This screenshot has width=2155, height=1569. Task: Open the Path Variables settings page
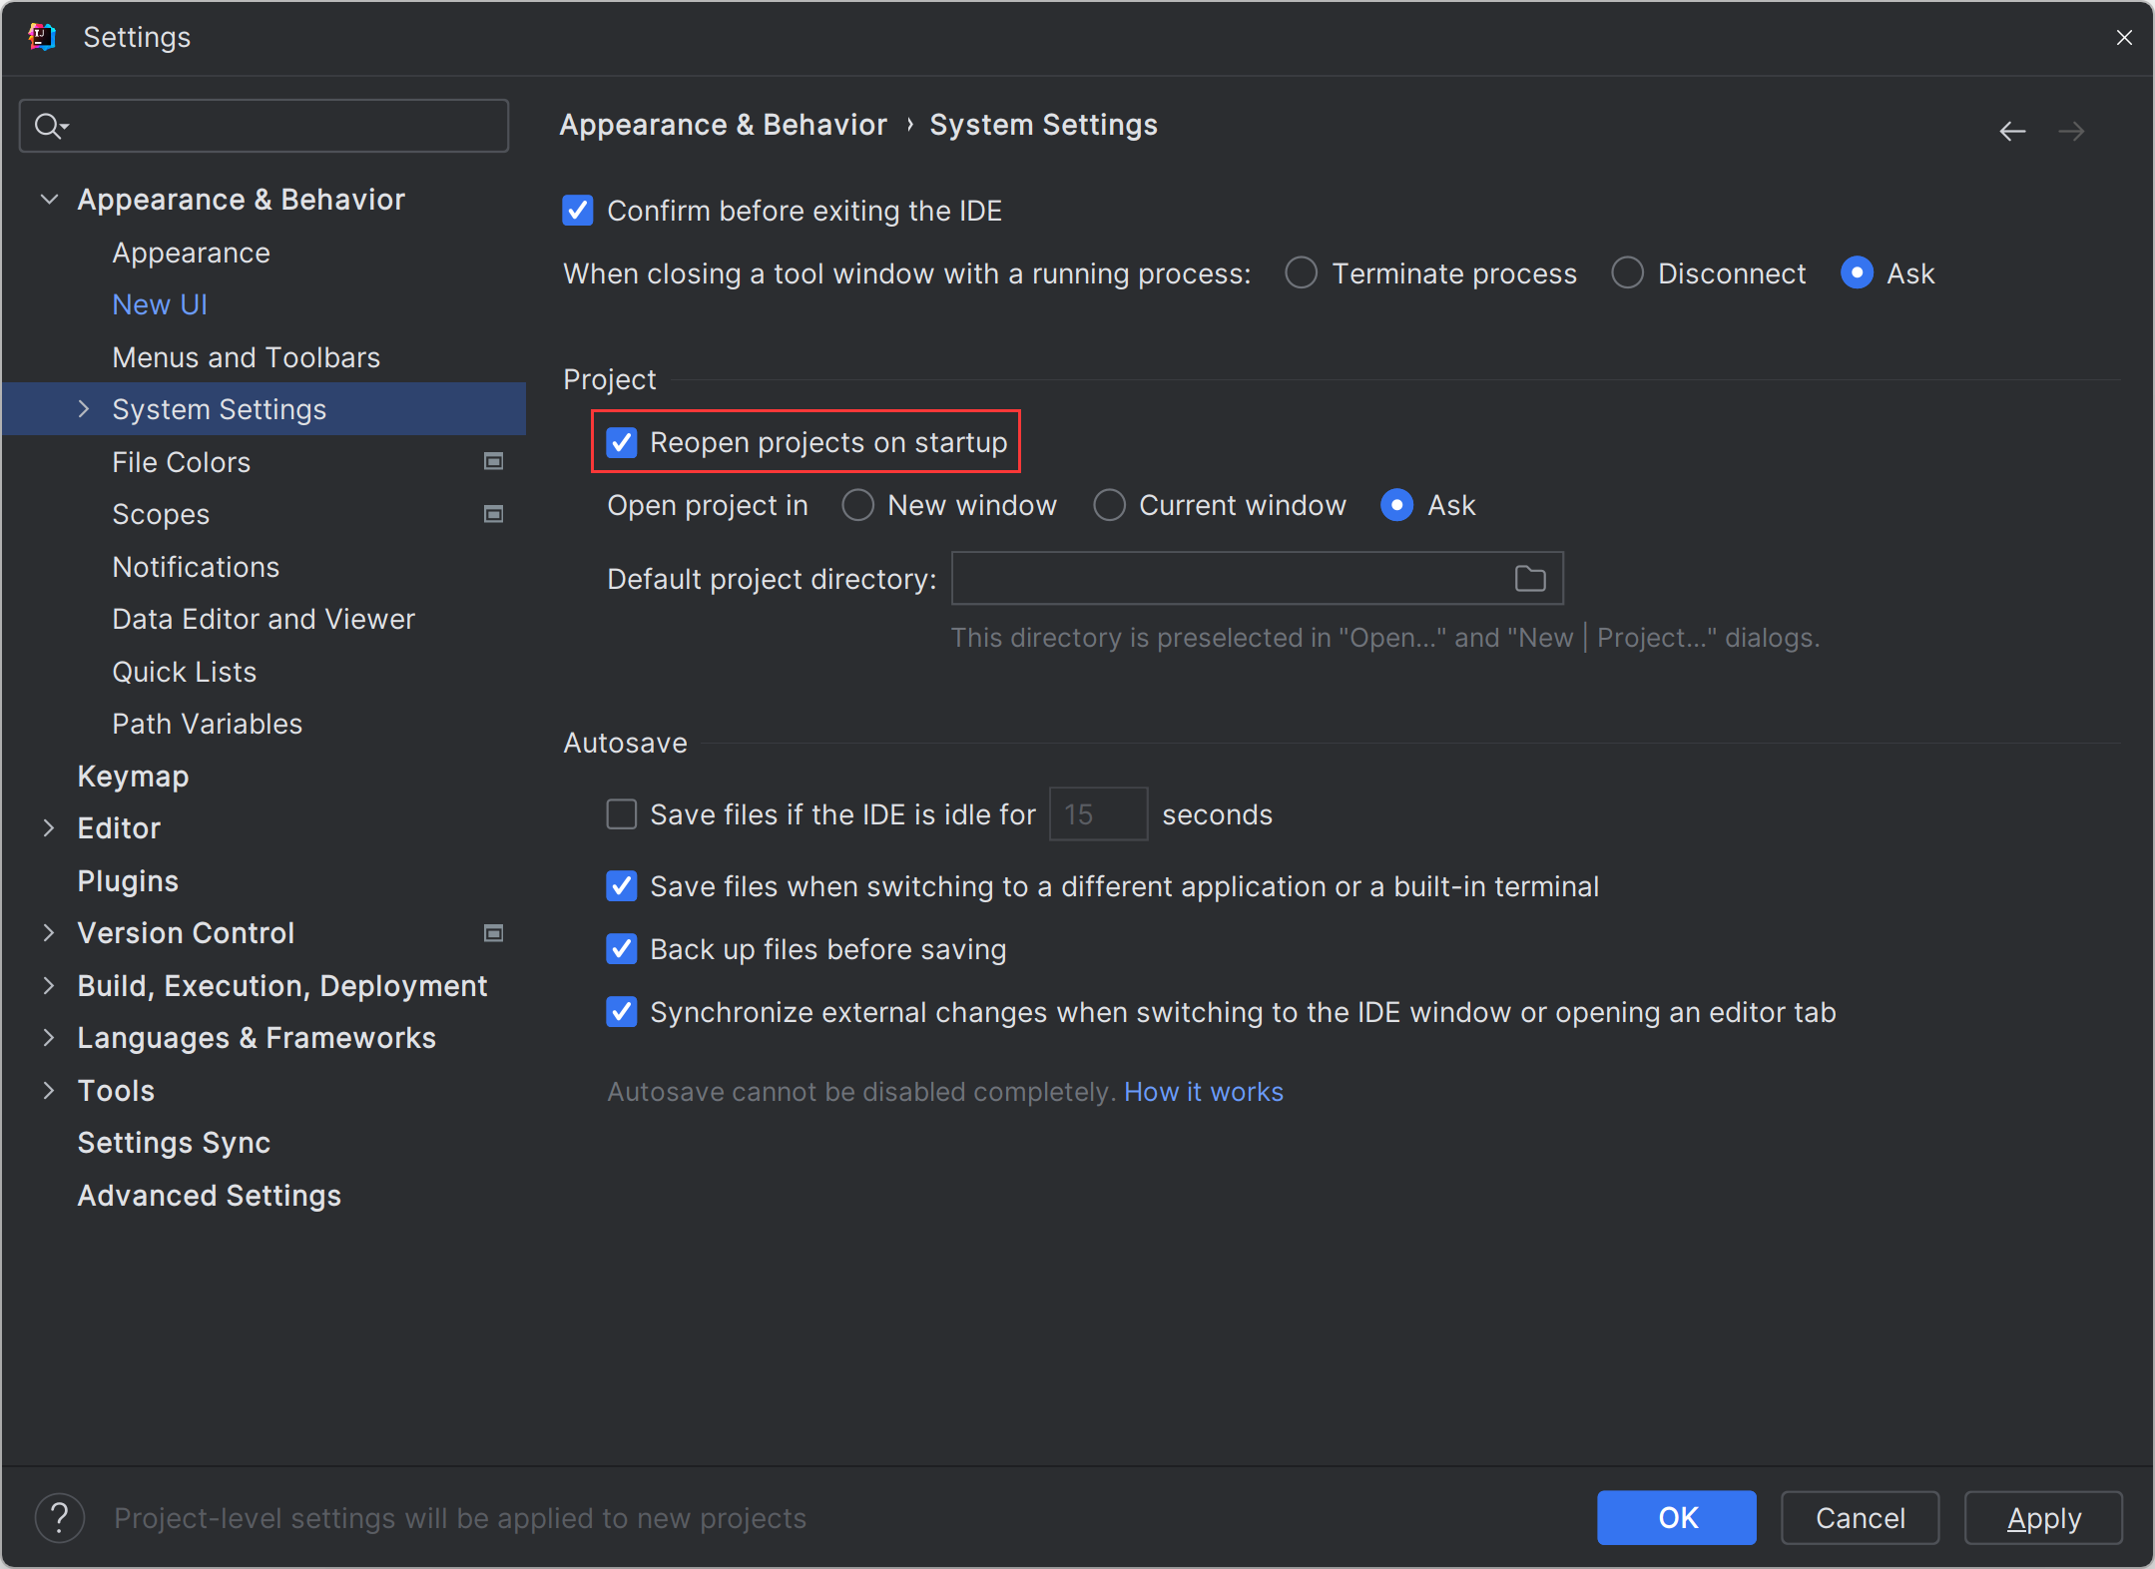pos(207,724)
